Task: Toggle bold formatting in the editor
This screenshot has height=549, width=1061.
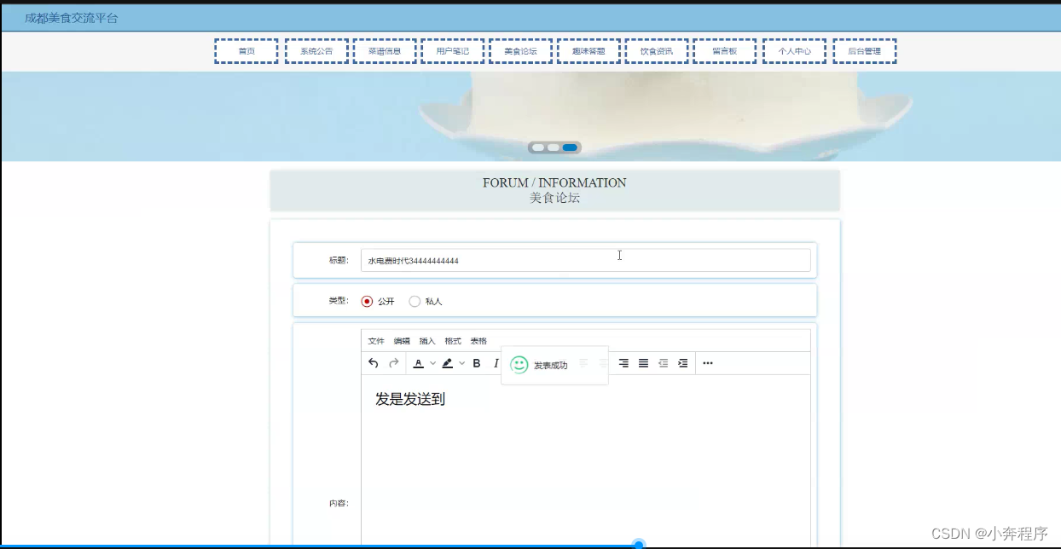Action: point(477,363)
